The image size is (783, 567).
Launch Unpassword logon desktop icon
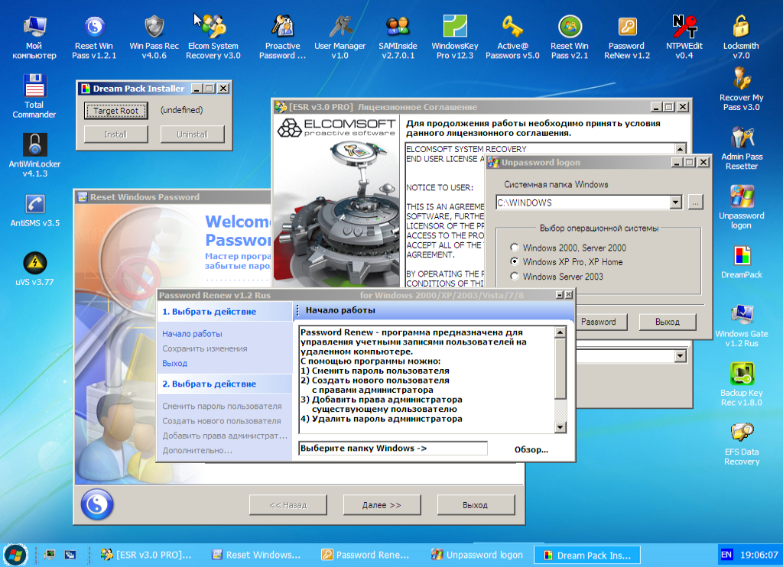coord(742,207)
